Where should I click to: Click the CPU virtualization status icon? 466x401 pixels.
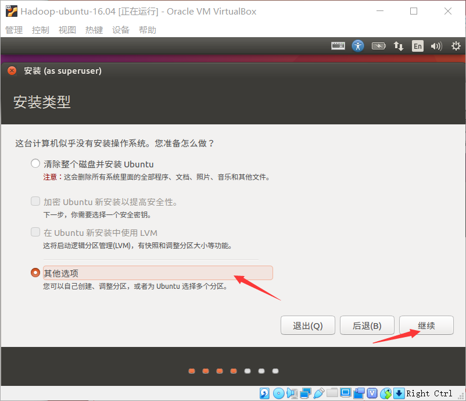(372, 393)
